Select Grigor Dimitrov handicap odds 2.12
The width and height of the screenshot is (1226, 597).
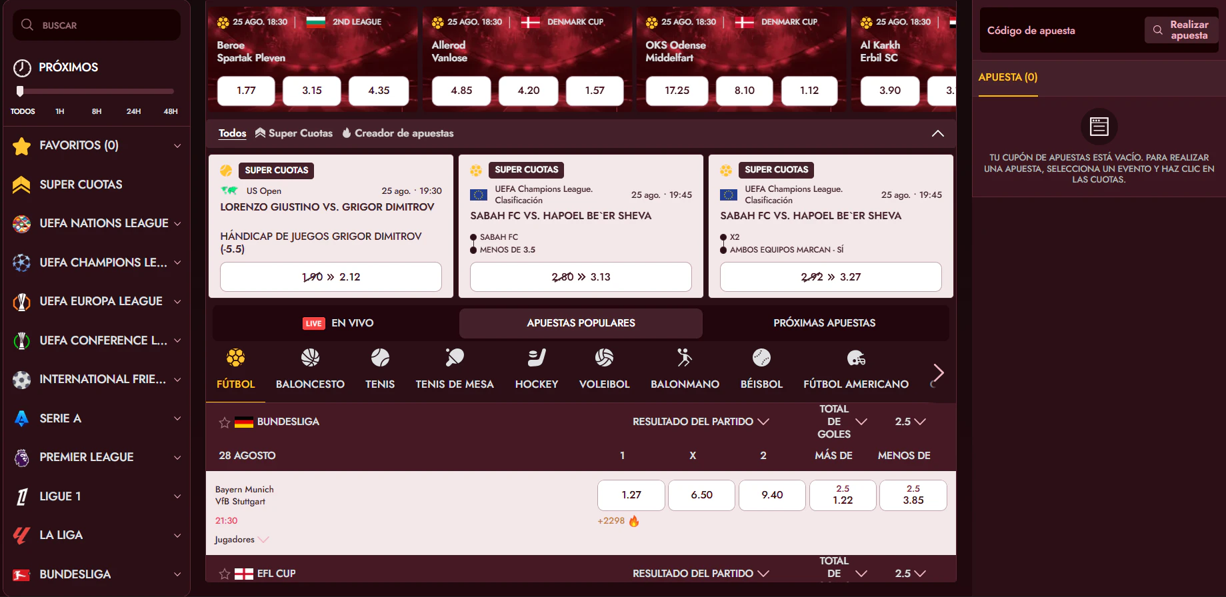(x=331, y=277)
